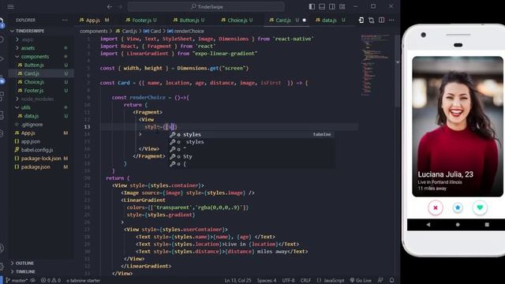Change Spaces: 4 indentation setting
The image size is (505, 284).
(267, 281)
